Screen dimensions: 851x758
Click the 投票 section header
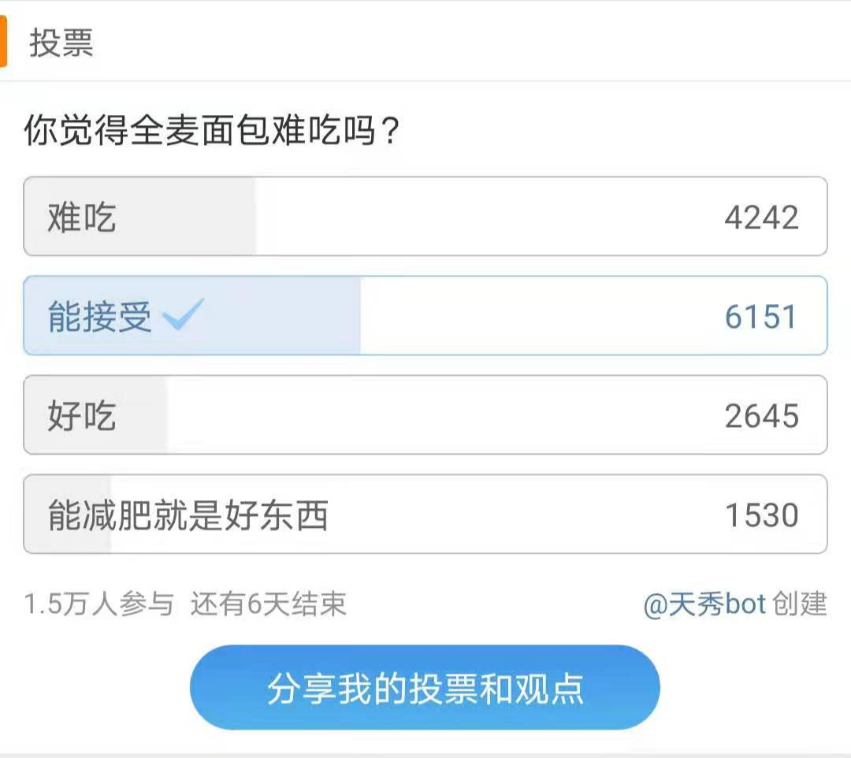pyautogui.click(x=61, y=43)
